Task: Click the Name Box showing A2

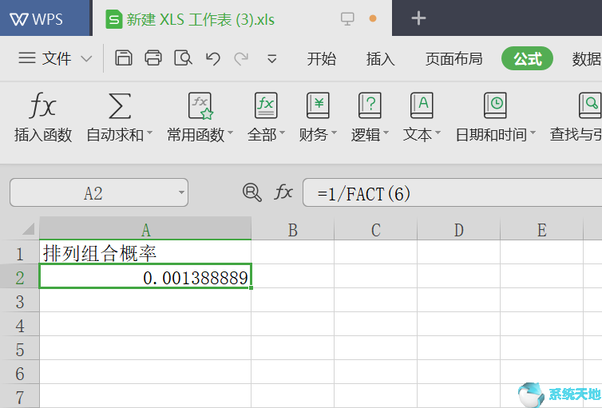Action: pyautogui.click(x=99, y=192)
